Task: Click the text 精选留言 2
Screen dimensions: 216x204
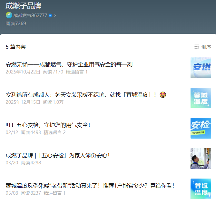Action: pos(54,132)
